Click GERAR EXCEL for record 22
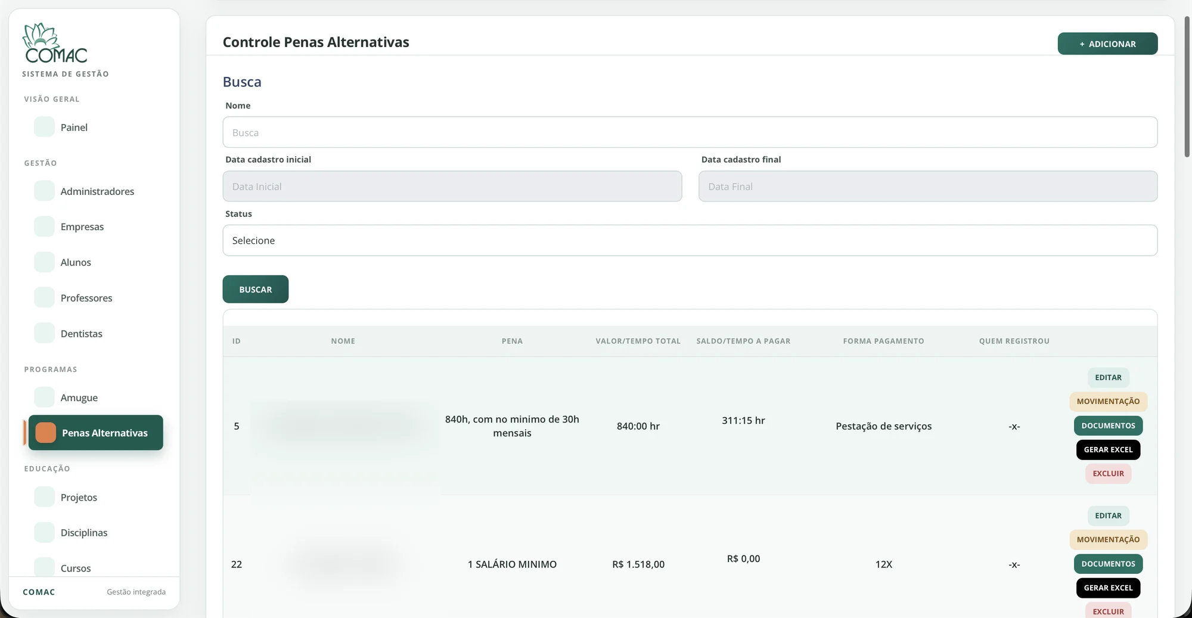The width and height of the screenshot is (1192, 618). (x=1108, y=588)
